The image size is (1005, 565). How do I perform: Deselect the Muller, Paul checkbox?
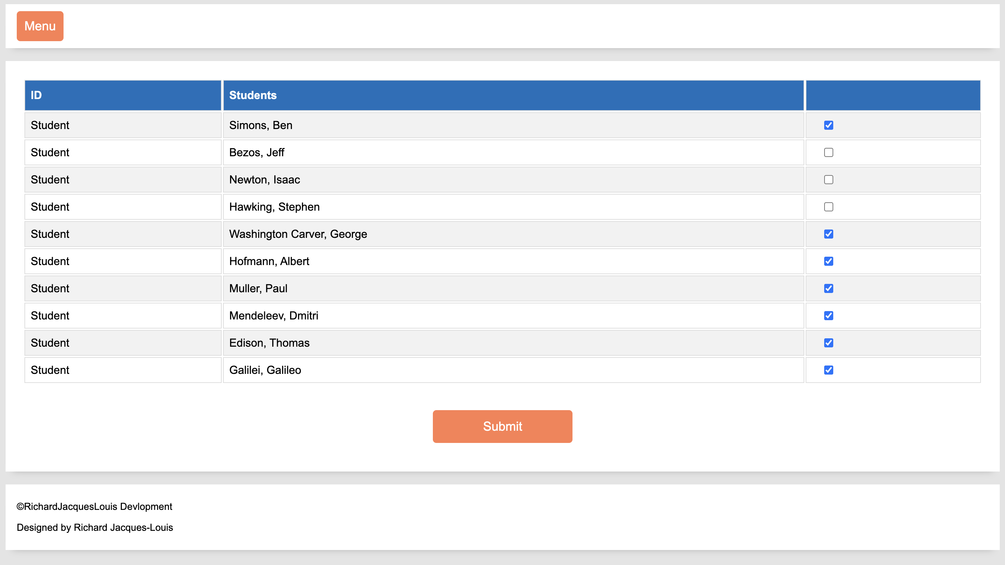pyautogui.click(x=828, y=288)
